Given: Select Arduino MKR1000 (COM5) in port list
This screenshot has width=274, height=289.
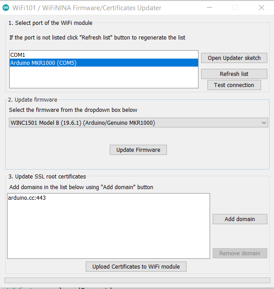Looking at the screenshot, I should [x=104, y=63].
